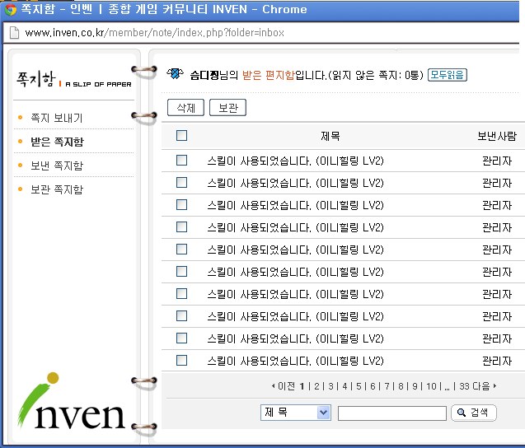Click the 보낸사람 column header
525x448 pixels.
point(497,136)
